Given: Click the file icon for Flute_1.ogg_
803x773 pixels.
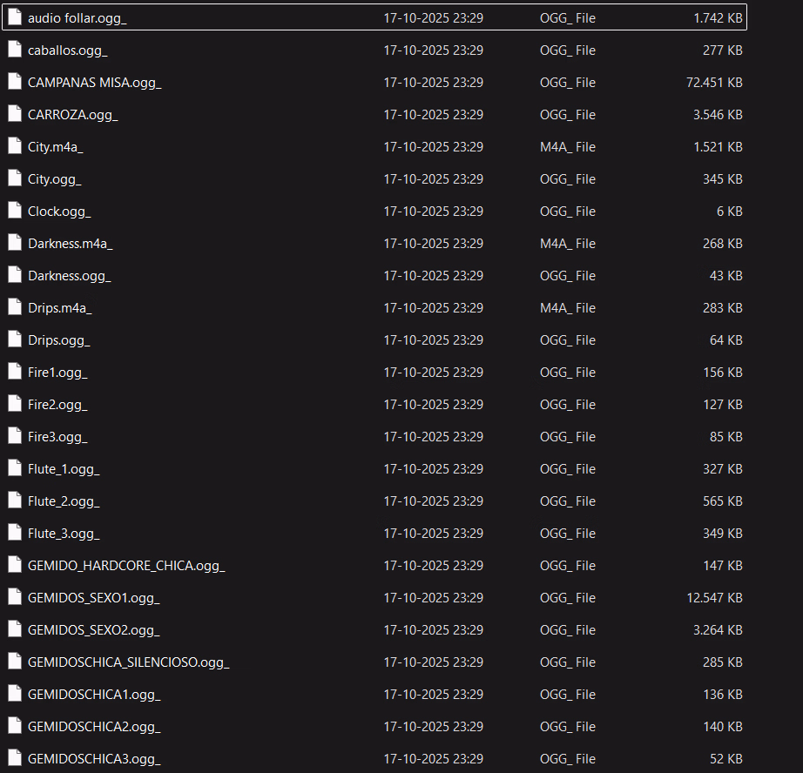Looking at the screenshot, I should (14, 468).
